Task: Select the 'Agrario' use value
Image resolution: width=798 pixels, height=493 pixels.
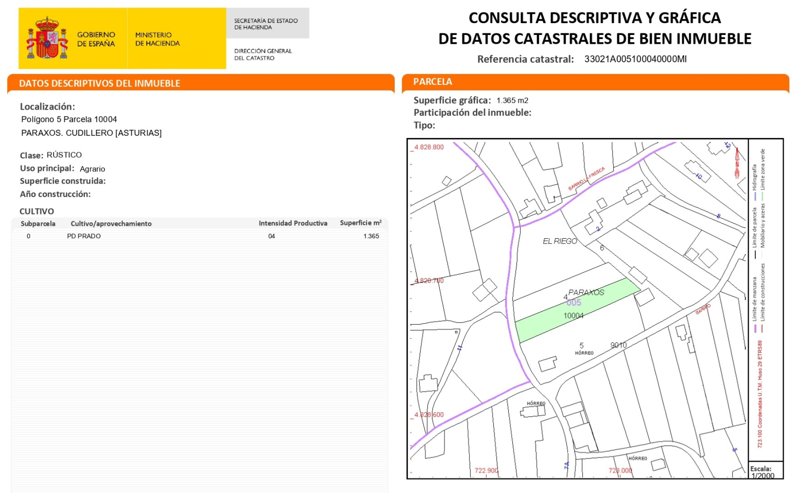Action: click(93, 169)
